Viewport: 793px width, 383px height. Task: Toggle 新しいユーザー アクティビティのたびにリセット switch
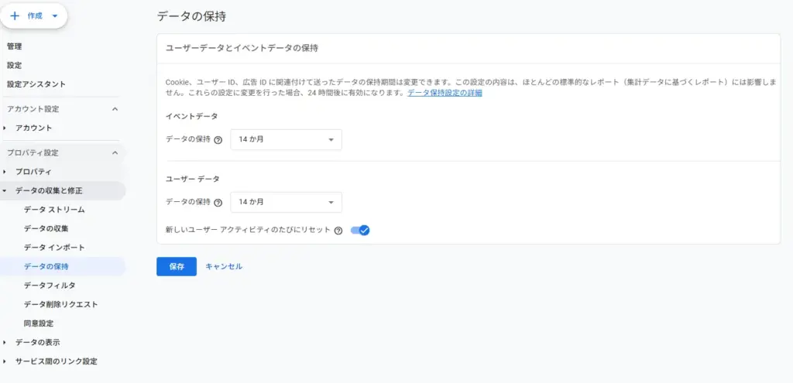point(360,231)
